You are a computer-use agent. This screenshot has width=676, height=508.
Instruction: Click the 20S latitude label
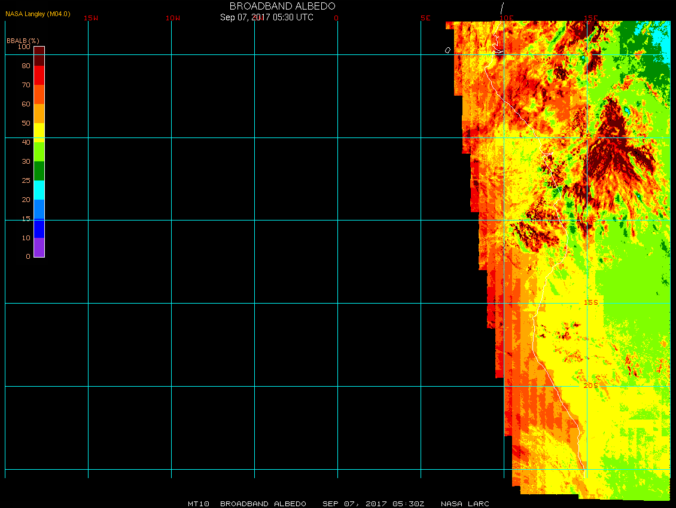click(x=590, y=385)
